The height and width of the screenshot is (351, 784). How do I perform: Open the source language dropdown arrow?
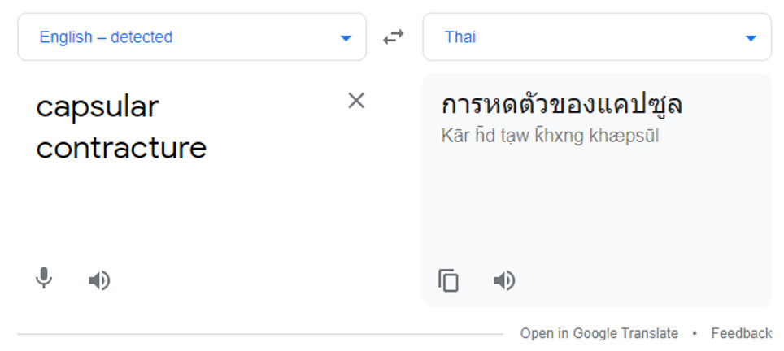click(x=346, y=38)
